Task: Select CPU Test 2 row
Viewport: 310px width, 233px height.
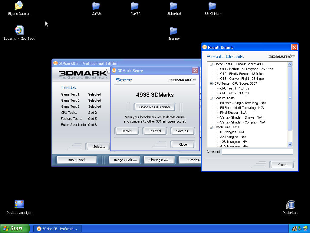Action: coord(235,93)
